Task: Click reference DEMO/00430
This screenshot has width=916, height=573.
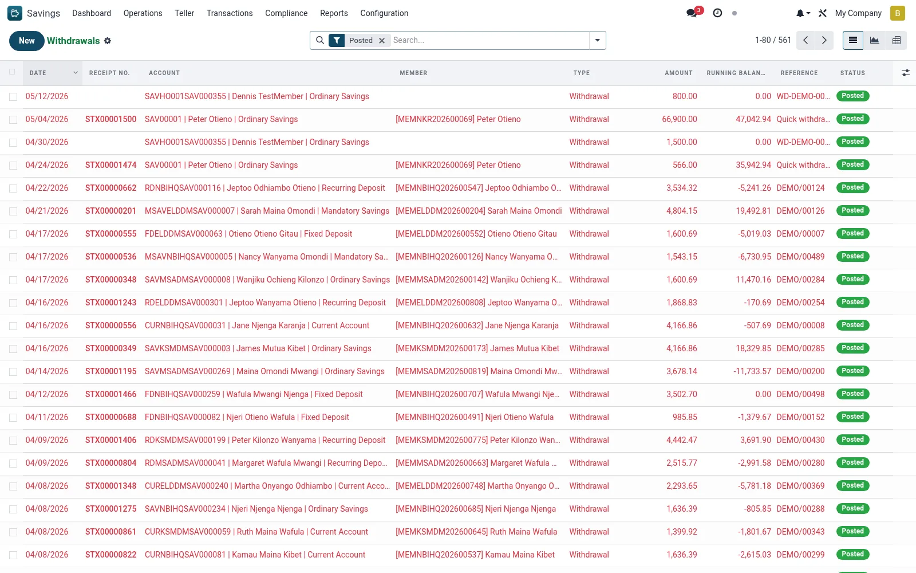Action: pos(800,440)
